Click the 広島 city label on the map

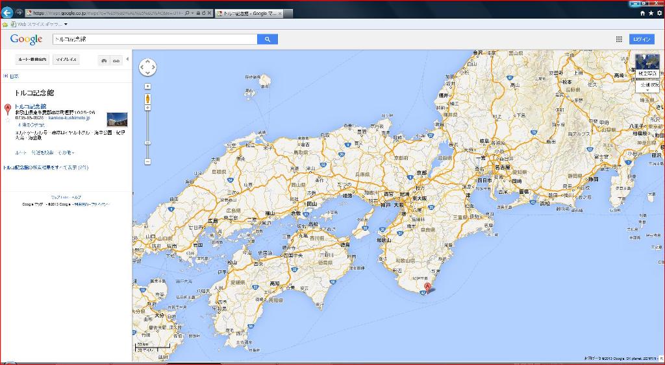tap(213, 220)
